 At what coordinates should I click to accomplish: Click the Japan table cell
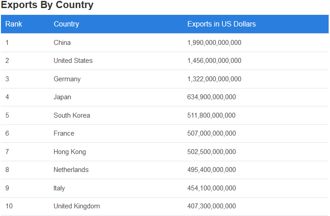point(62,97)
